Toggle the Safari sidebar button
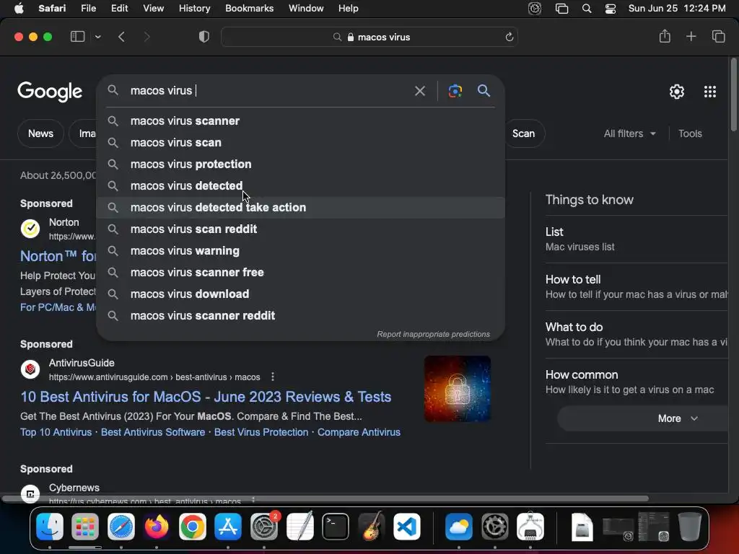 [x=77, y=37]
